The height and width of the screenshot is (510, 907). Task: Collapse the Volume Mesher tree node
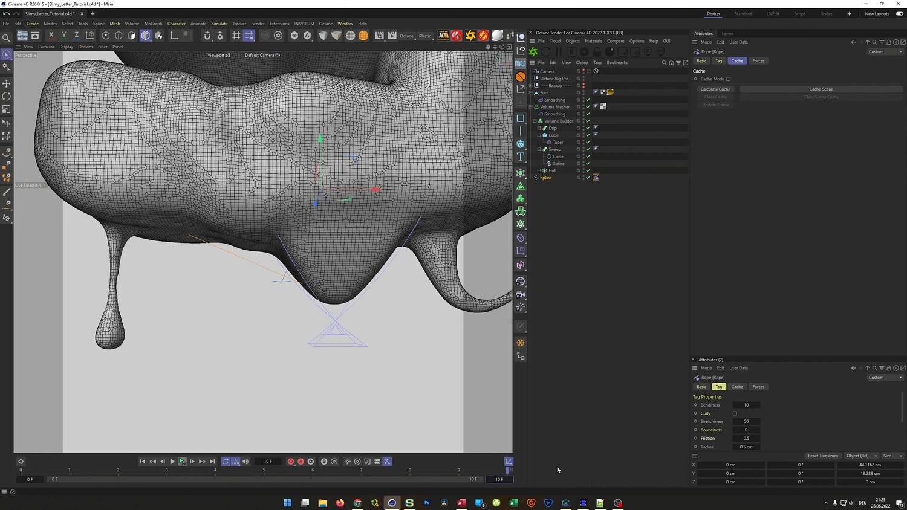[531, 107]
